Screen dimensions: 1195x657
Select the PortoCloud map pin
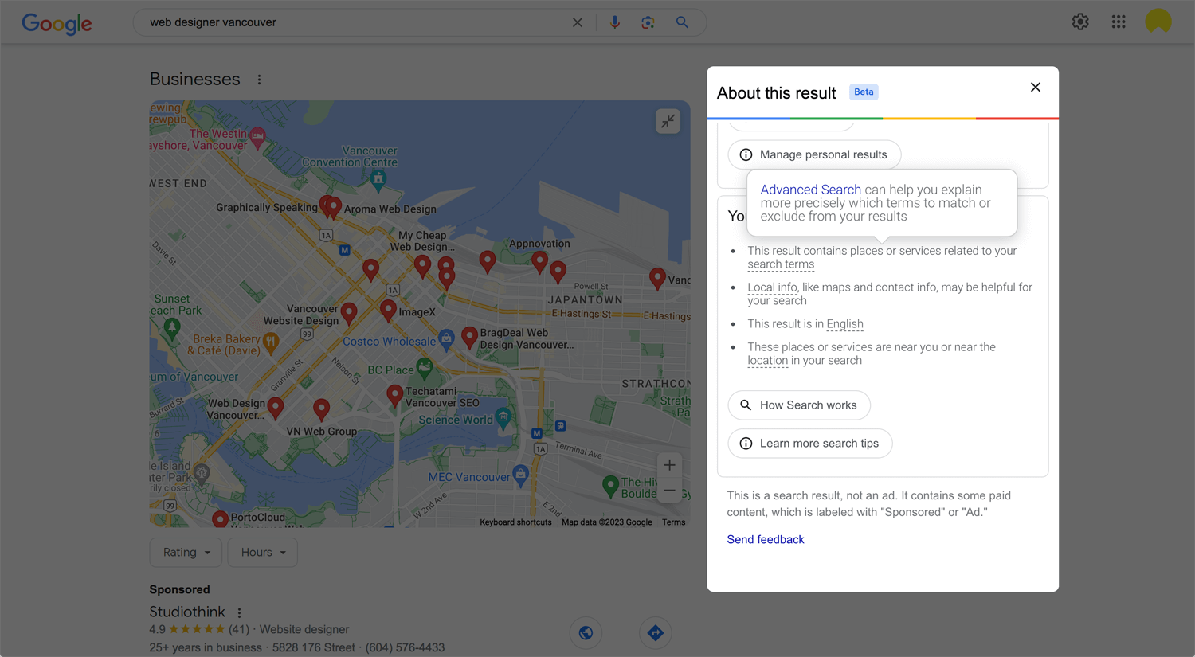click(x=221, y=519)
